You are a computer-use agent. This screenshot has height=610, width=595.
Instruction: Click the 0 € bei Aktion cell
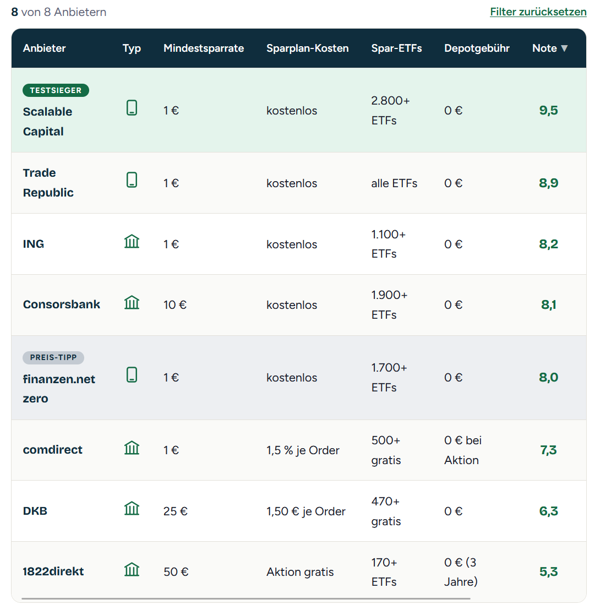coord(463,450)
